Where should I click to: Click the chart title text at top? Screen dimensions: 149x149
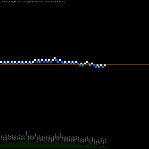tap(33, 2)
